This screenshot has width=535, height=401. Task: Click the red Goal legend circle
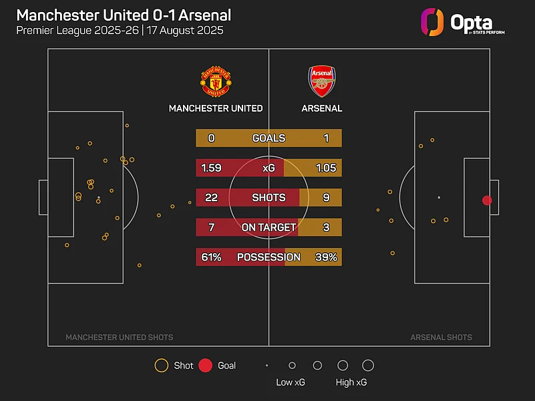[206, 365]
